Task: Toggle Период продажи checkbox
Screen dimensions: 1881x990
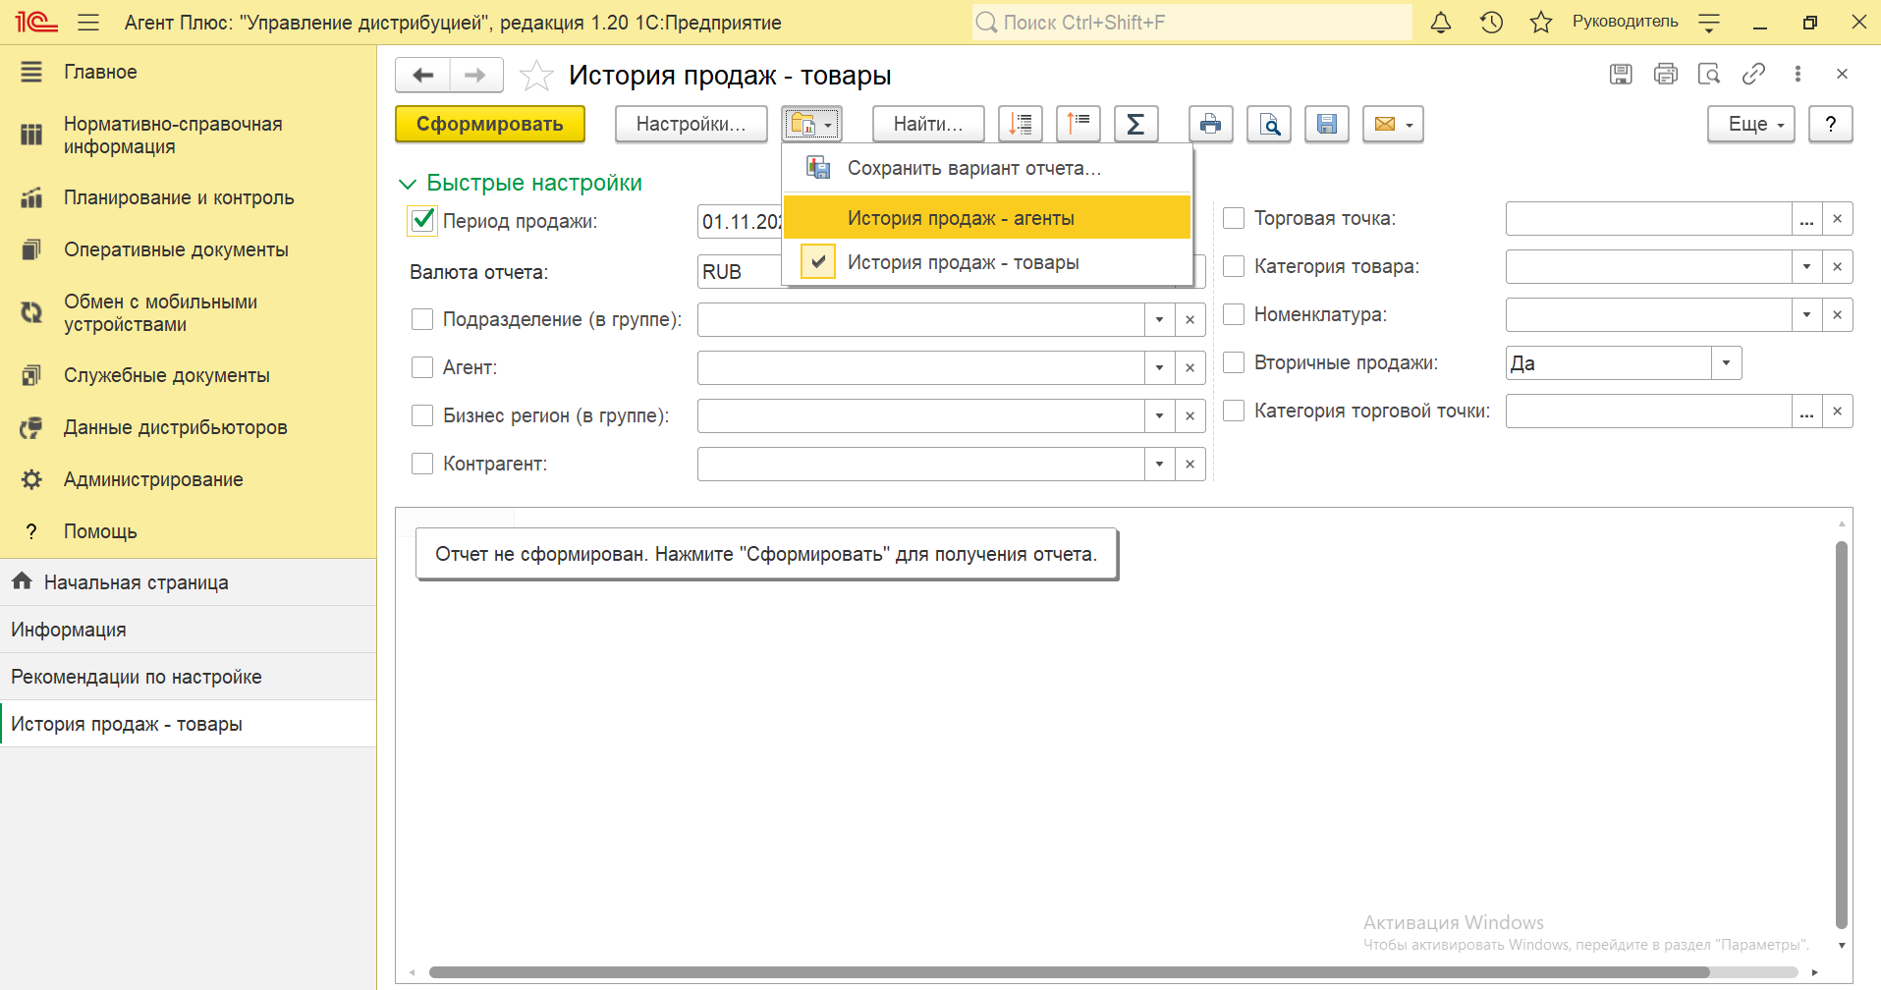Action: point(422,220)
